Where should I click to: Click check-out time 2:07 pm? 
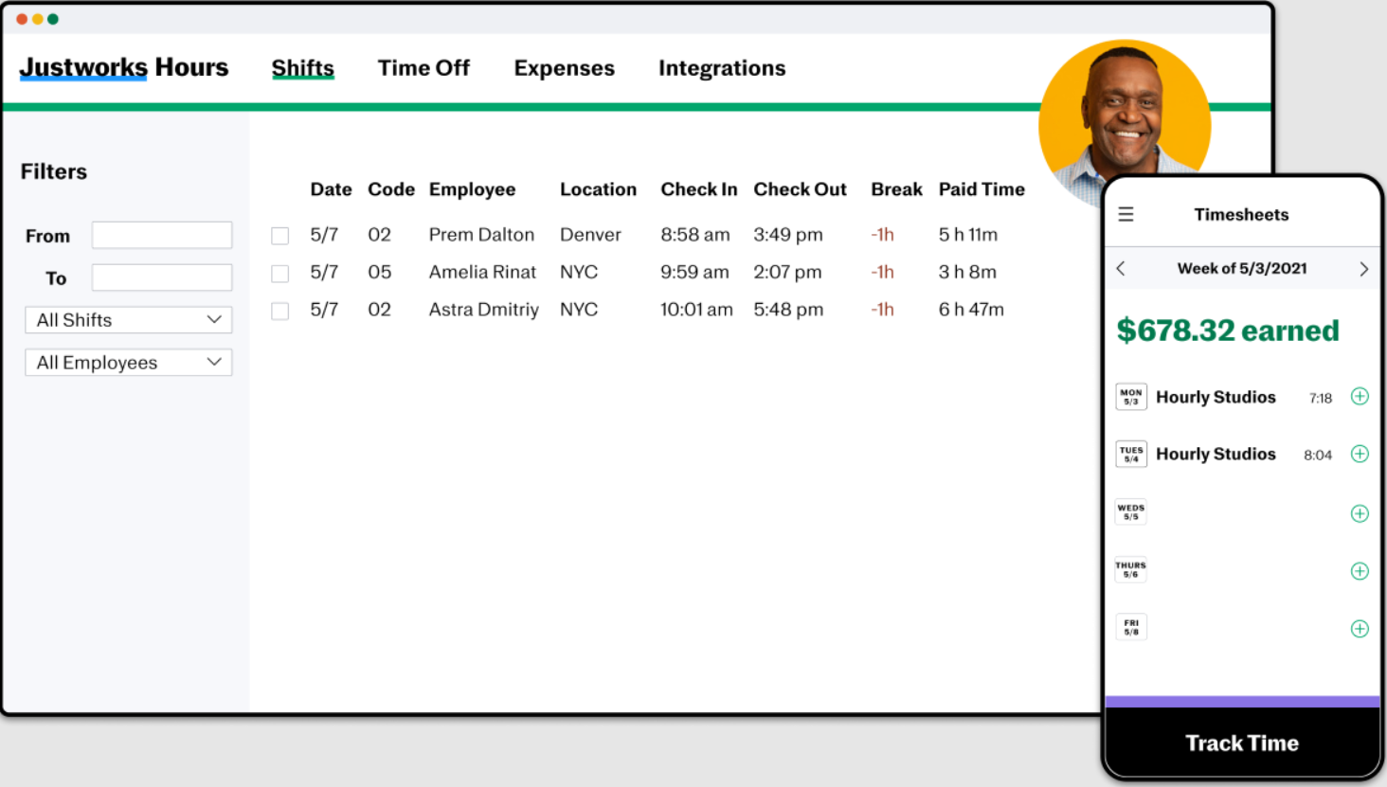(787, 272)
